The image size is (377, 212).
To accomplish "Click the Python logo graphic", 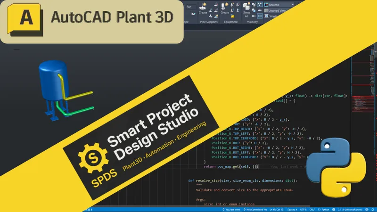I will click(x=336, y=168).
